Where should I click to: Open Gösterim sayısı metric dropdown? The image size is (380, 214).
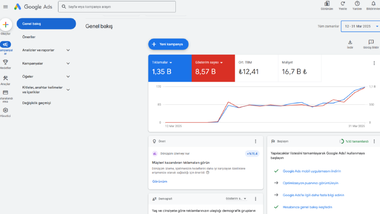click(x=221, y=62)
